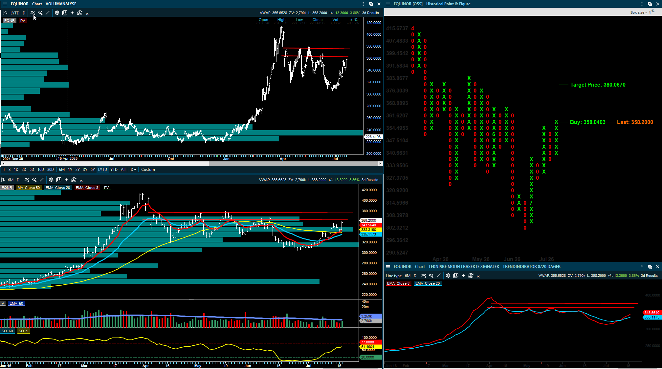The image size is (662, 369).
Task: Click the link/search icon in the TRENDINDIKATOR header
Action: 650,267
